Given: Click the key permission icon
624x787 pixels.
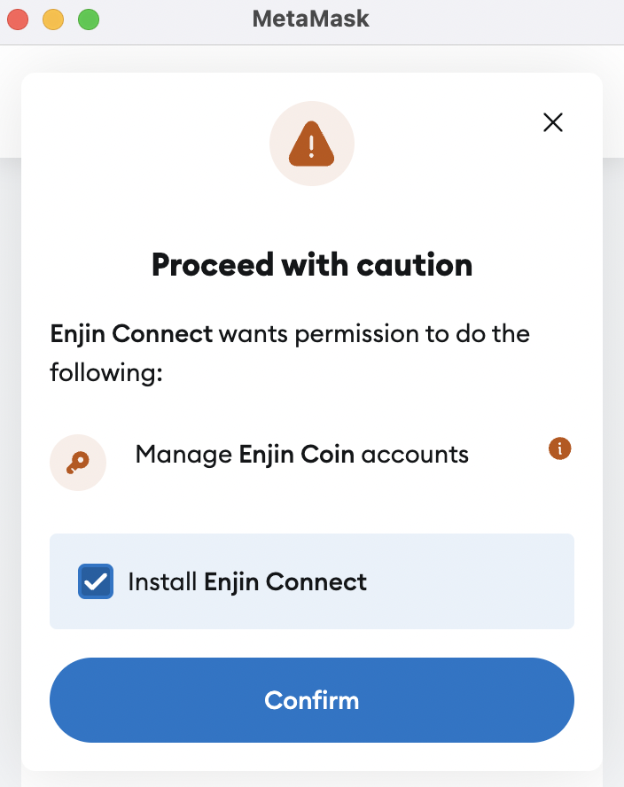Looking at the screenshot, I should (78, 463).
